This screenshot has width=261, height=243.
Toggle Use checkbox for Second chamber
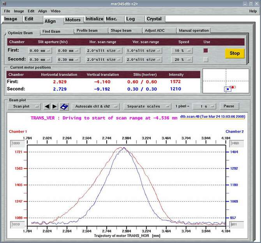tap(206, 59)
